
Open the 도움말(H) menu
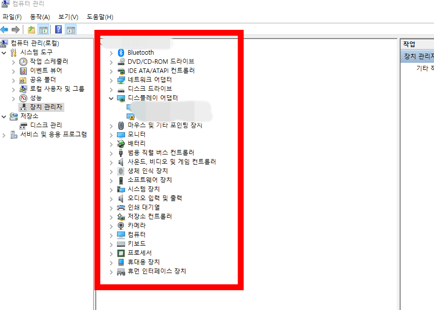pos(100,17)
